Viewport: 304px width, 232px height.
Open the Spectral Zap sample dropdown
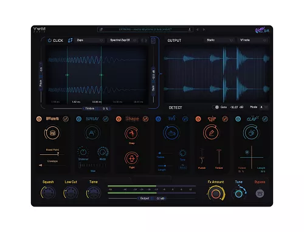pos(123,40)
